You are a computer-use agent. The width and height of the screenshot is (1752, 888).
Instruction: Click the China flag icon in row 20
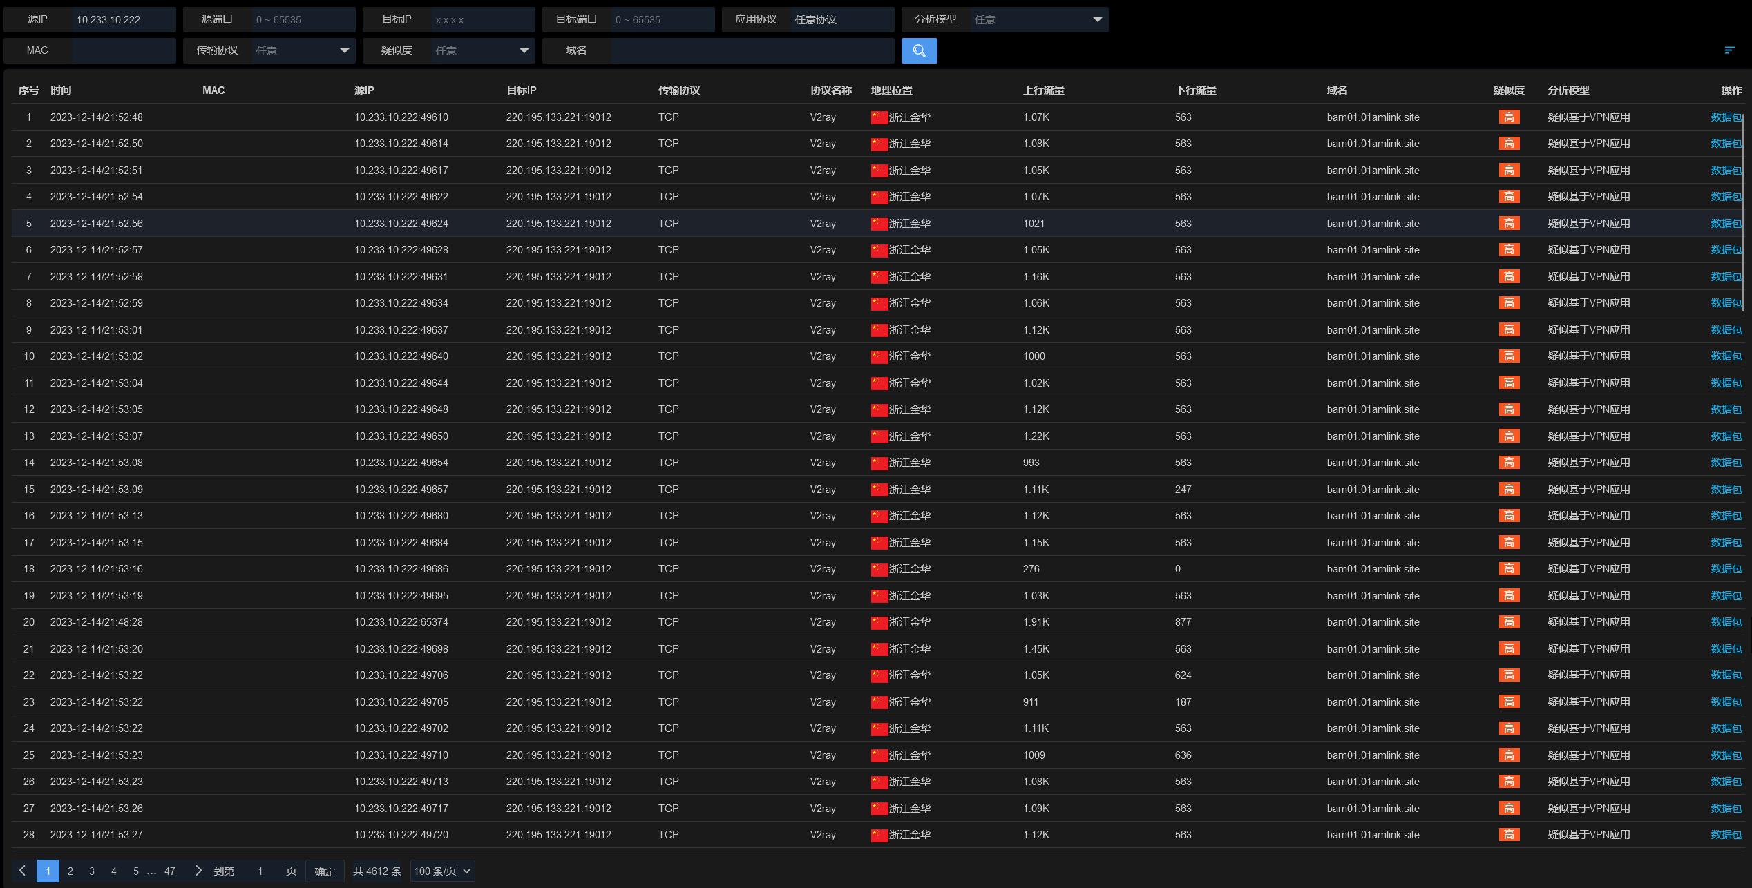pyautogui.click(x=879, y=622)
